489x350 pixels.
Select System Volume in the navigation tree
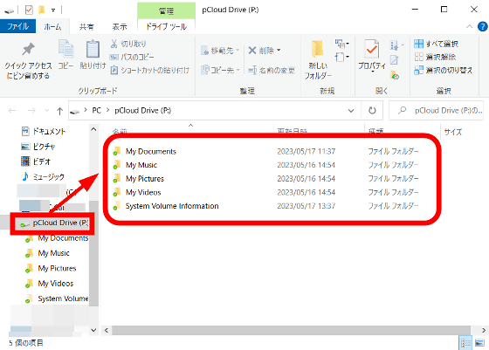coord(57,299)
